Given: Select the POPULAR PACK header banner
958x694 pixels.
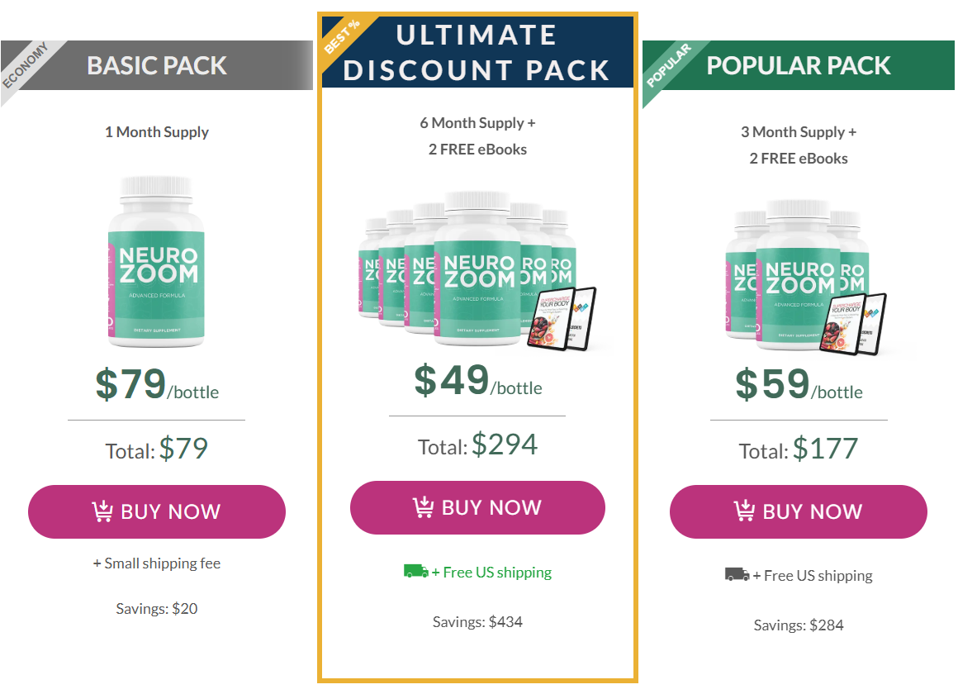Looking at the screenshot, I should point(798,64).
